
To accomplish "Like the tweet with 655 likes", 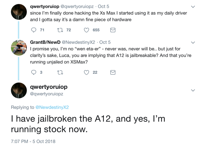I will click(86, 30).
